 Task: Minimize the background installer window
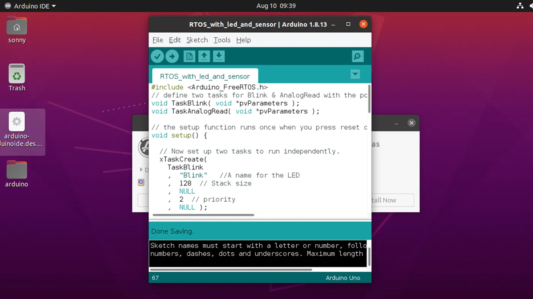(x=396, y=123)
